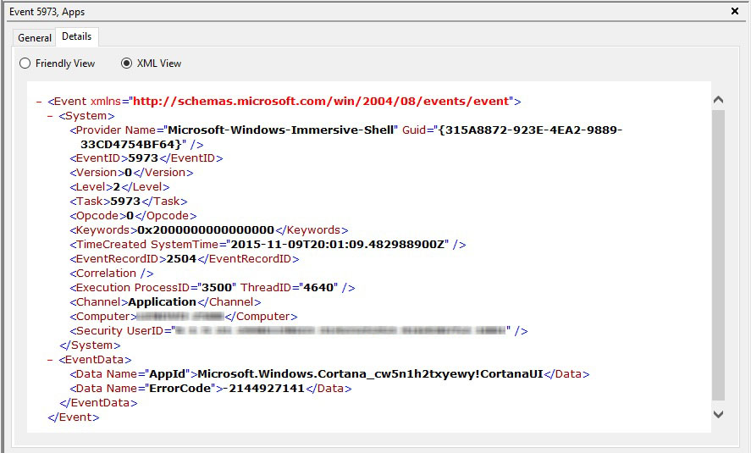751x453 pixels.
Task: Click the AppId Cortana package value
Action: click(x=370, y=374)
